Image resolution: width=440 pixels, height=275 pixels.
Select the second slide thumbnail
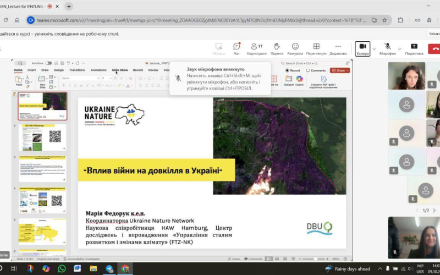tap(42, 137)
